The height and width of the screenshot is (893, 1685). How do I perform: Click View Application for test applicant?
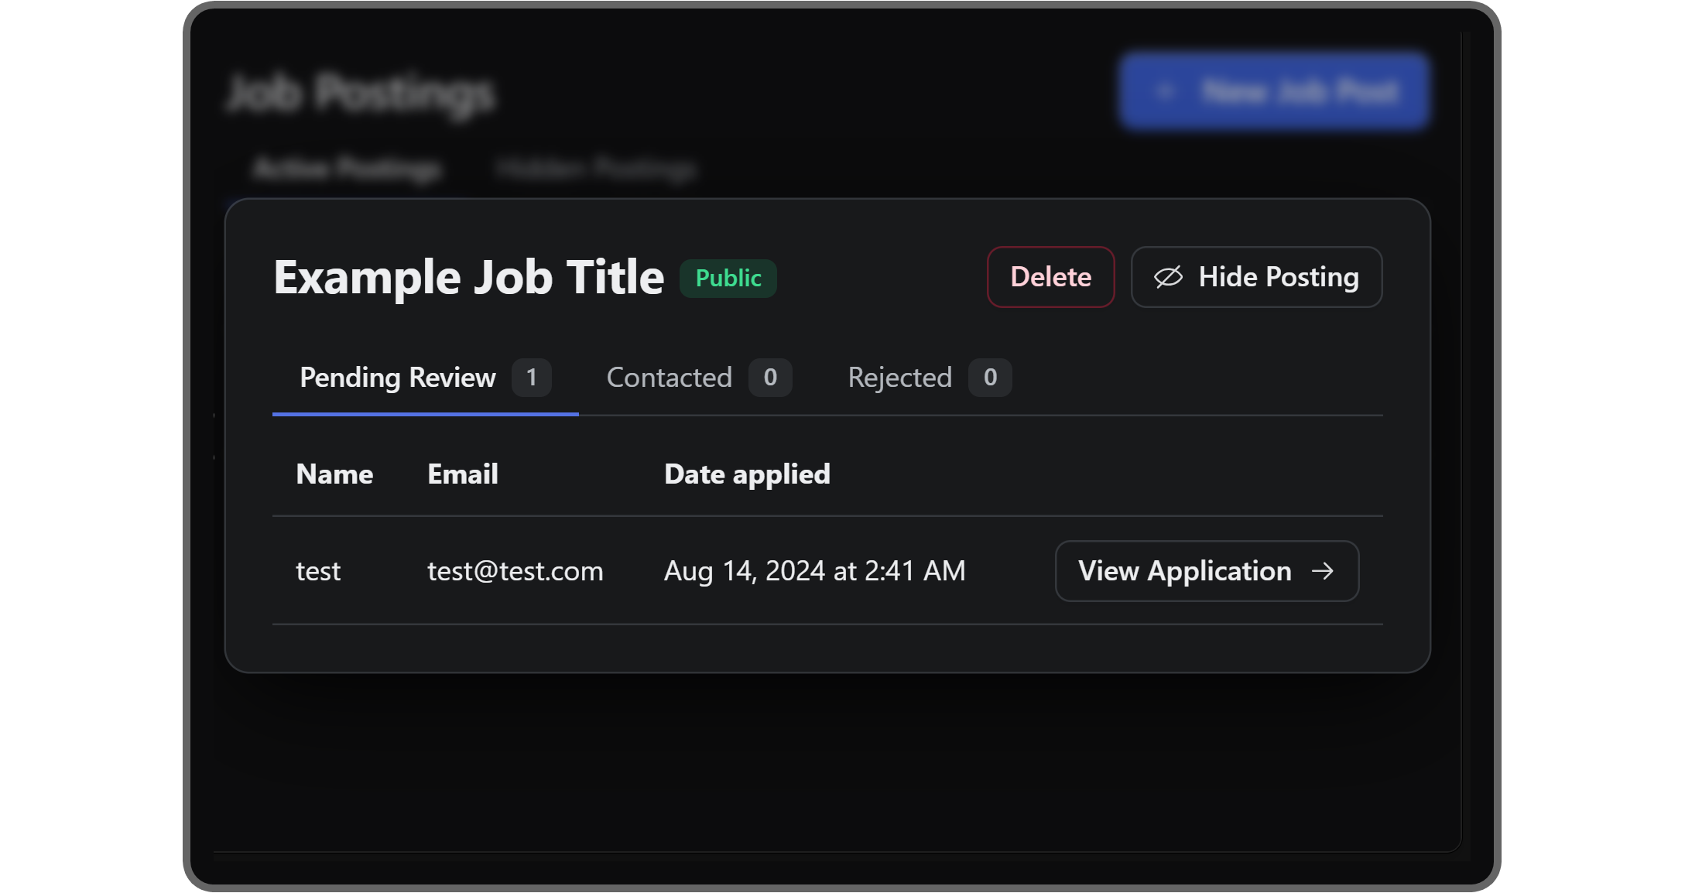[1206, 570]
